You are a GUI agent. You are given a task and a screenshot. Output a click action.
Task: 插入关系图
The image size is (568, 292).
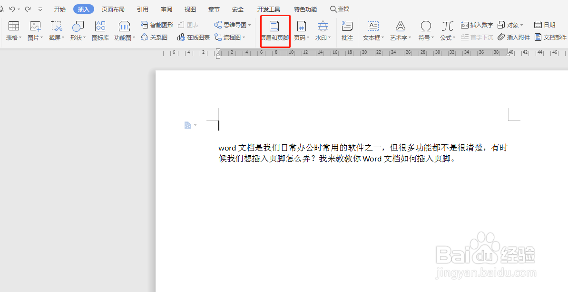click(x=154, y=37)
